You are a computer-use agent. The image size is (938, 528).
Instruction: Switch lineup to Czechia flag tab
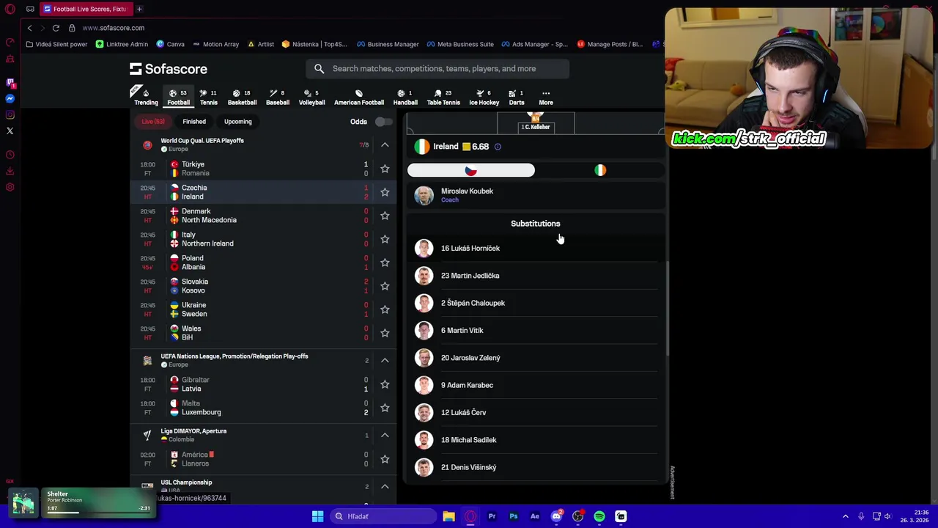pyautogui.click(x=471, y=170)
